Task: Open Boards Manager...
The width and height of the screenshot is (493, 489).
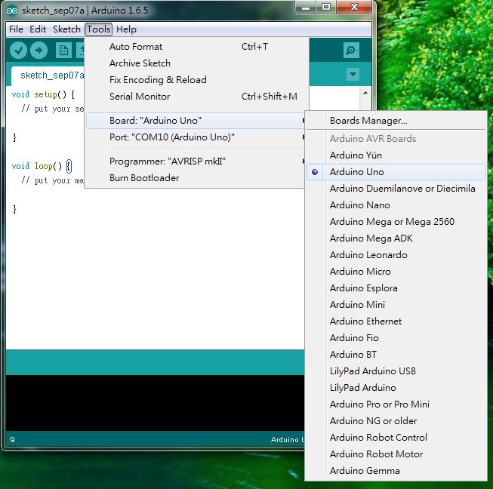Action: click(x=368, y=121)
